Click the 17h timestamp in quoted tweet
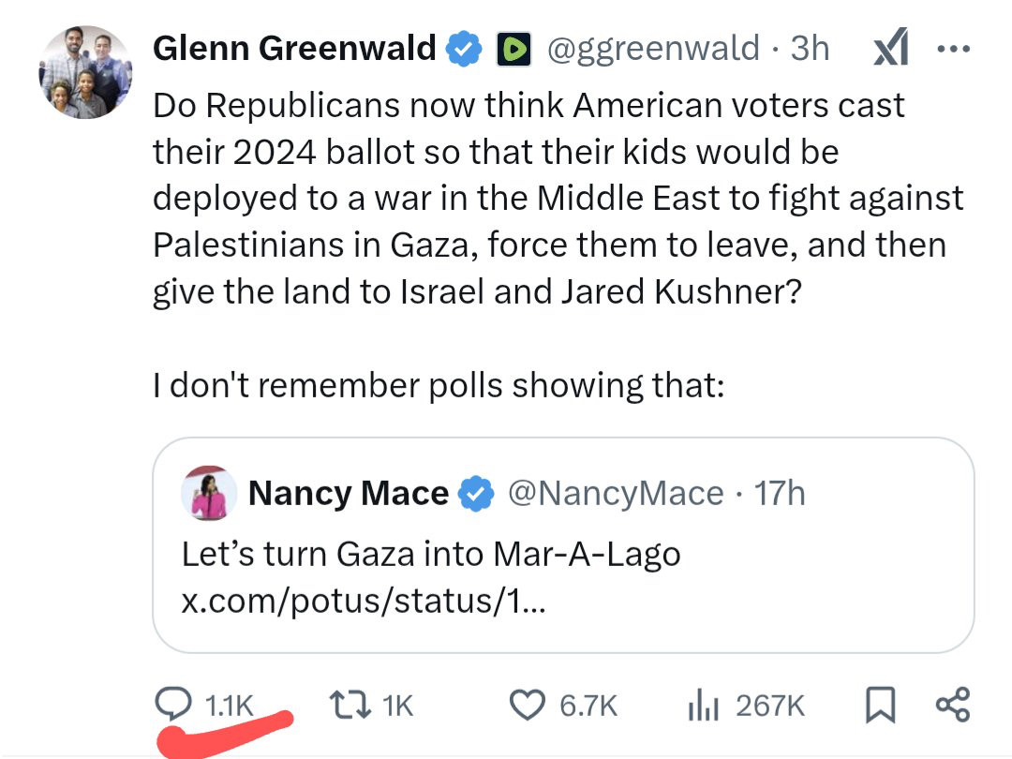1012x759 pixels. [781, 494]
